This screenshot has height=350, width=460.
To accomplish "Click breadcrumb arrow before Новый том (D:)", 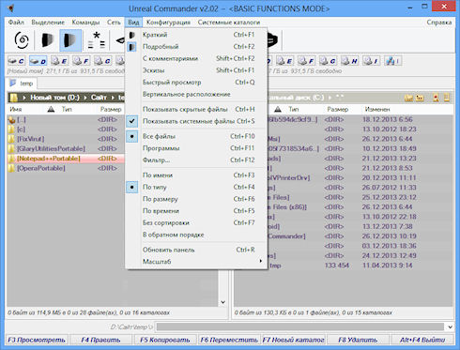I will coord(23,98).
